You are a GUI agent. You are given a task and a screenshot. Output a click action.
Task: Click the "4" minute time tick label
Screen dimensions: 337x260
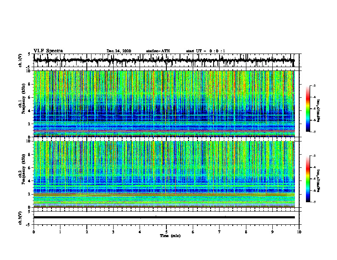(140, 232)
